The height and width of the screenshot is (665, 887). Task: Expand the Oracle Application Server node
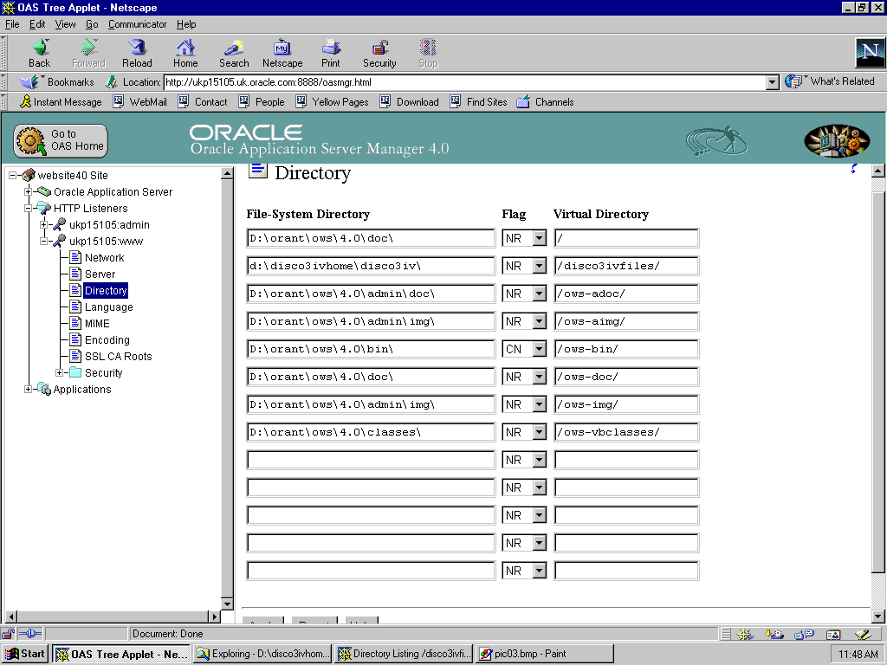tap(28, 191)
